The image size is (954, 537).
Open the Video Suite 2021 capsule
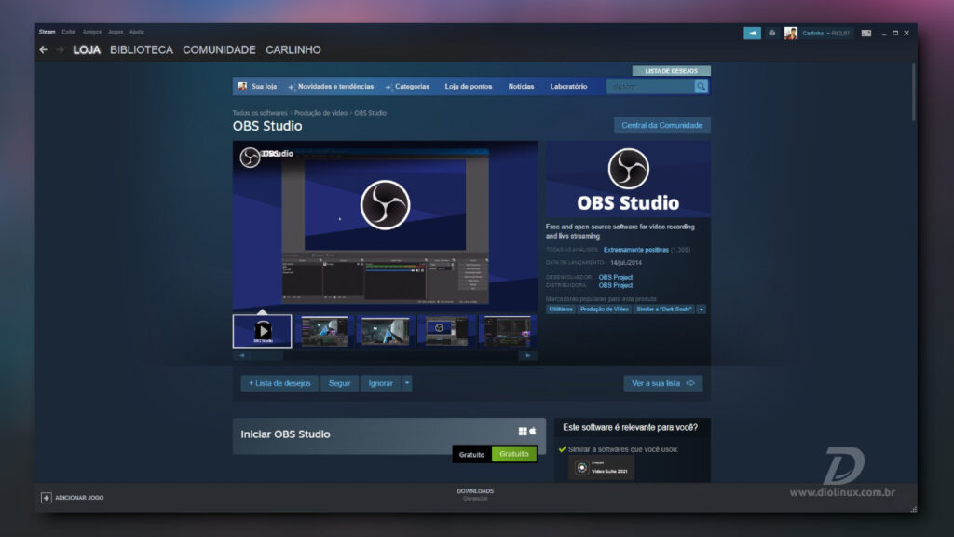pyautogui.click(x=601, y=468)
